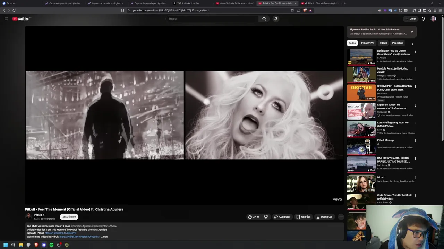This screenshot has height=249, width=444.
Task: Open Spotify from the taskbar
Action: coord(51,245)
